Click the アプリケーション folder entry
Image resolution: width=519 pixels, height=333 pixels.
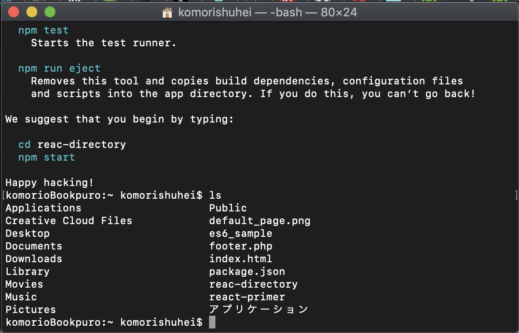[x=259, y=310]
